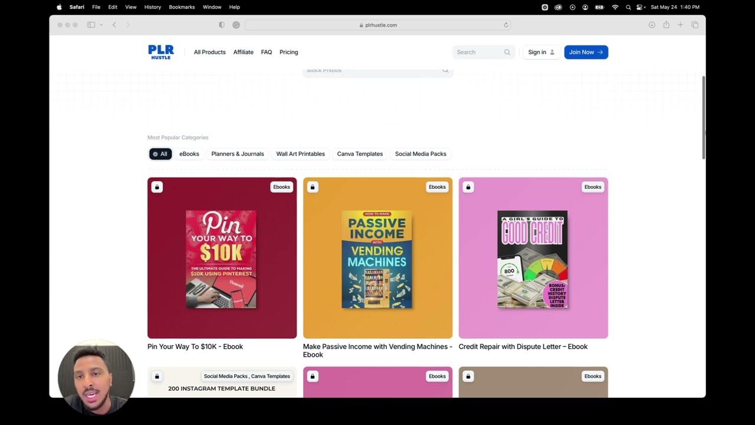The image size is (755, 425).
Task: Expand the sidebar dropdown chevron in Safari toolbar
Action: [101, 25]
